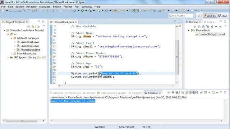
Task: Collapse the default package node
Action: 11,38
